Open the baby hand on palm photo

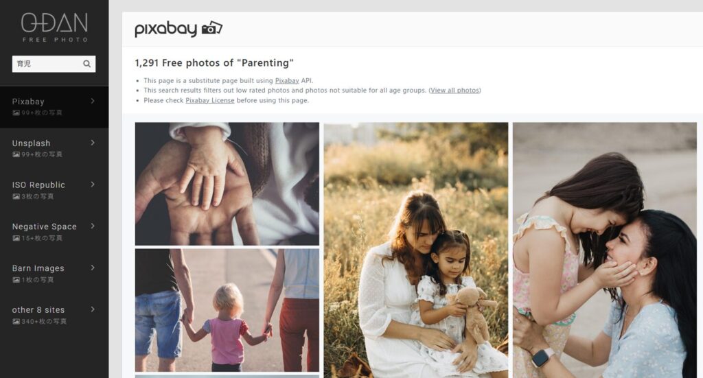click(227, 184)
